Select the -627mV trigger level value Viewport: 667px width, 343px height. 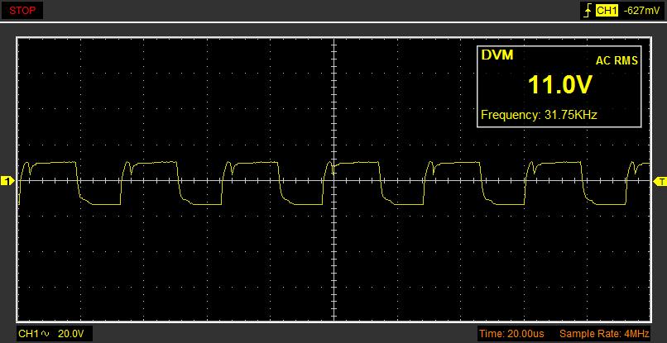pyautogui.click(x=641, y=12)
